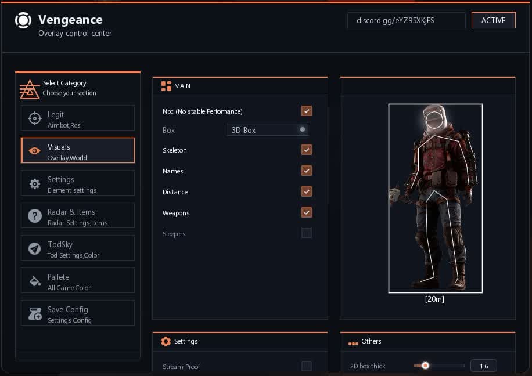Open the Pallete All Game Color section
Screen dimensions: 532x376
pyautogui.click(x=78, y=281)
